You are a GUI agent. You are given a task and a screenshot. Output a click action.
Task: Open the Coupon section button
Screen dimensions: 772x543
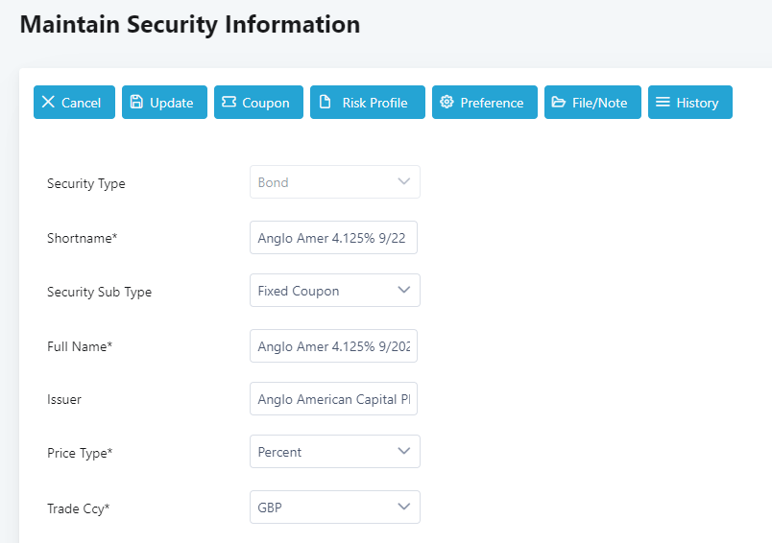pos(258,103)
